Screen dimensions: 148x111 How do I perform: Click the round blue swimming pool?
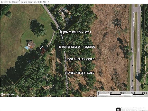27,48
